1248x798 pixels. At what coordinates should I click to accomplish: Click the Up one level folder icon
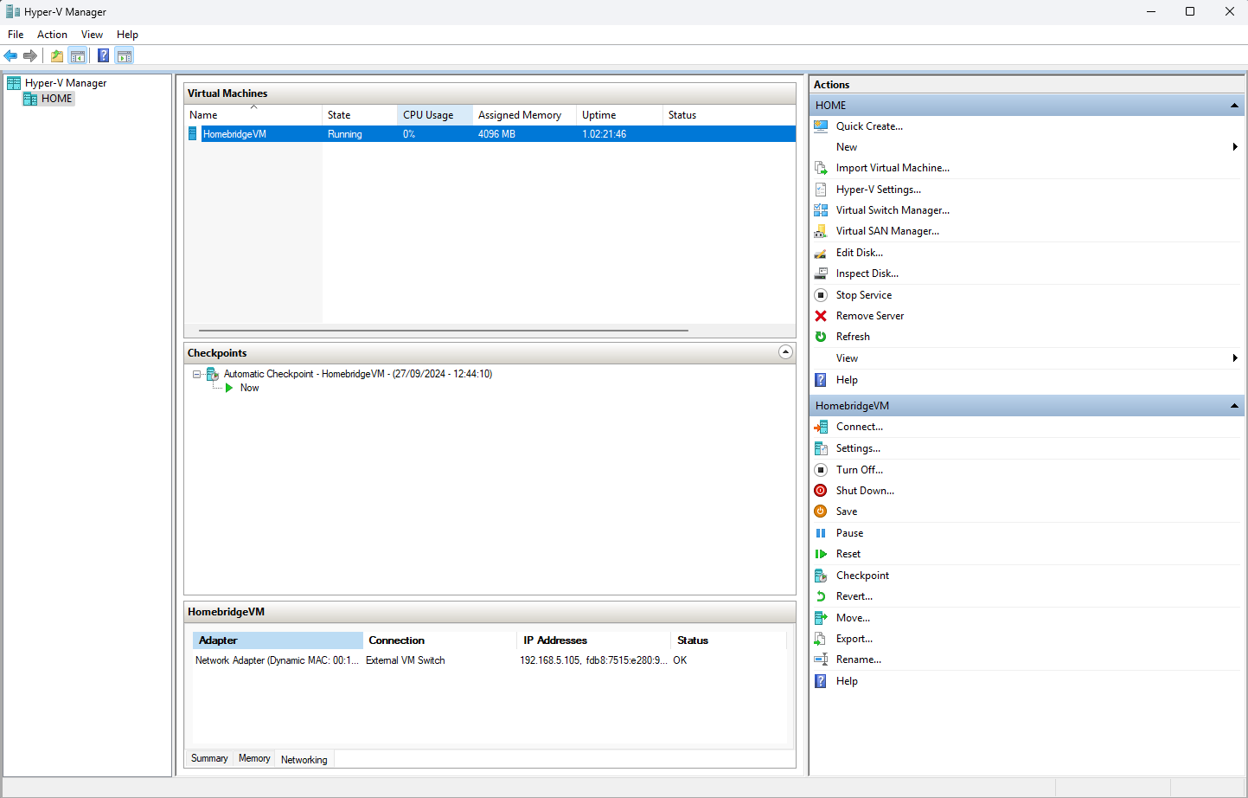coord(57,56)
